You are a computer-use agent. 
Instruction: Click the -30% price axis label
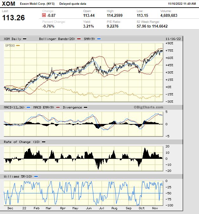169,101
